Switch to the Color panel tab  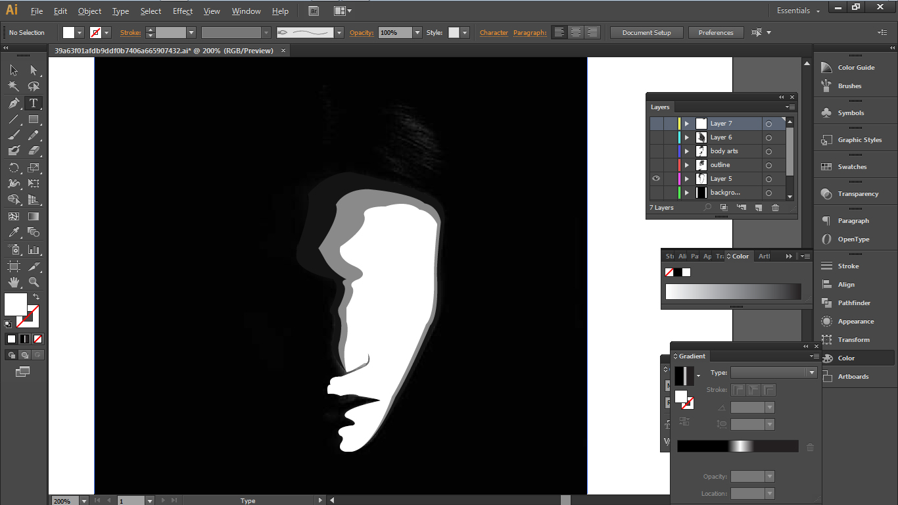[740, 256]
